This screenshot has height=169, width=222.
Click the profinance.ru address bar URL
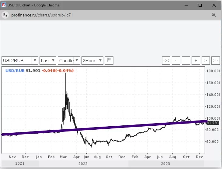42,15
